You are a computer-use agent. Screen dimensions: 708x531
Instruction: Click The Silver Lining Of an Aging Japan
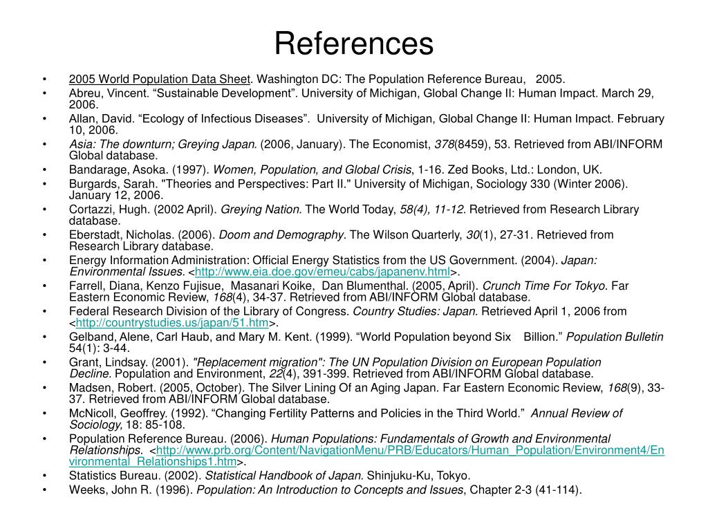(344, 388)
